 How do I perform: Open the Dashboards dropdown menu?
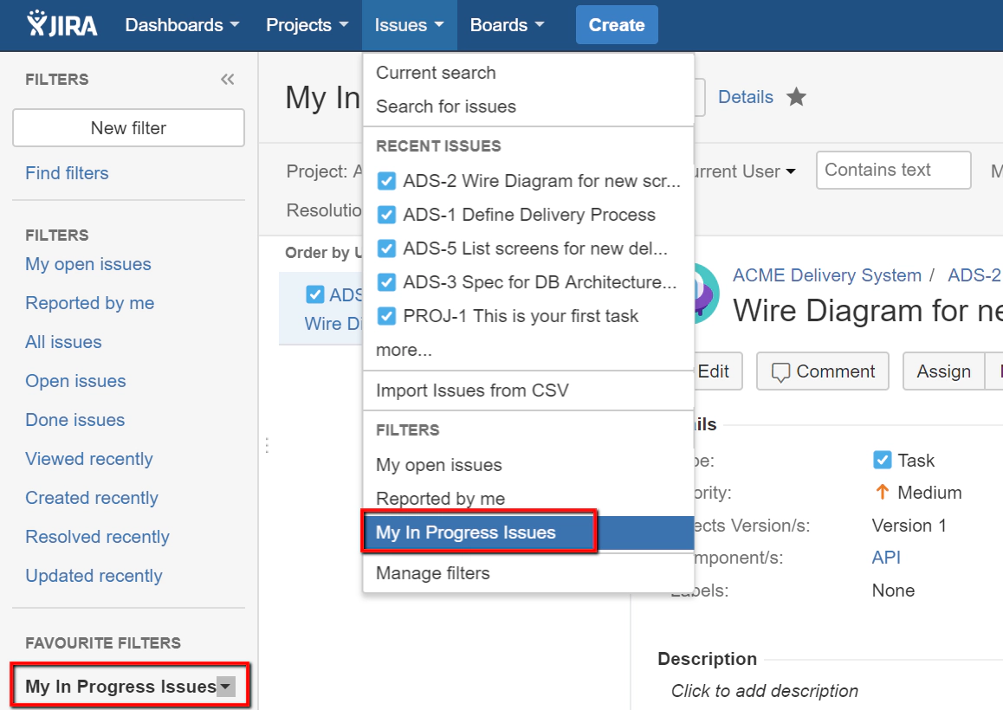click(x=182, y=25)
